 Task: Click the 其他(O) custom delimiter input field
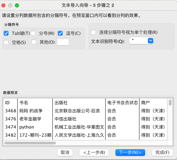coord(63,42)
